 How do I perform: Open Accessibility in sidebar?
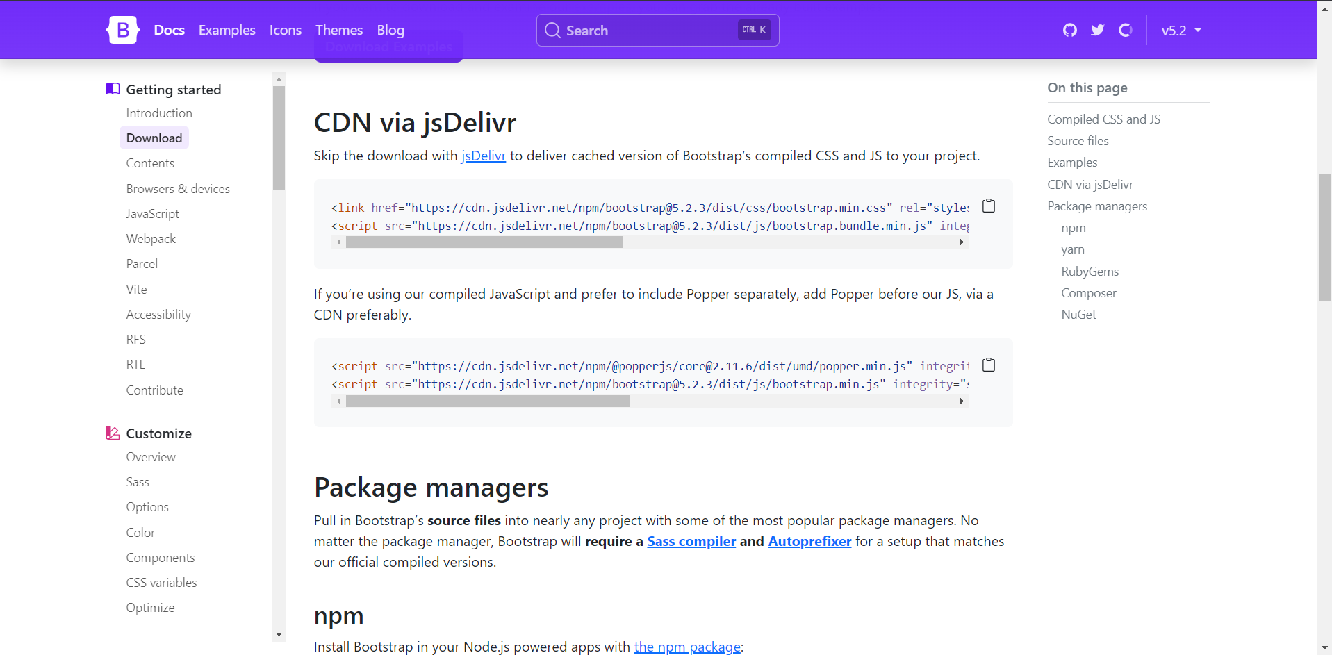pyautogui.click(x=158, y=315)
